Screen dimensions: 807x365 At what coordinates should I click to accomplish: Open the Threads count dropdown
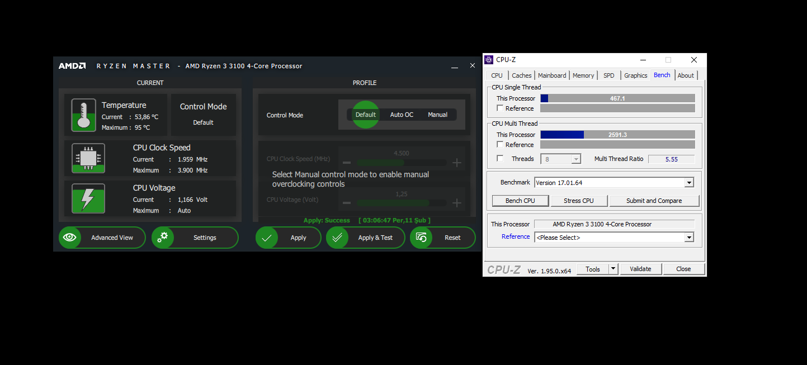[x=576, y=159]
